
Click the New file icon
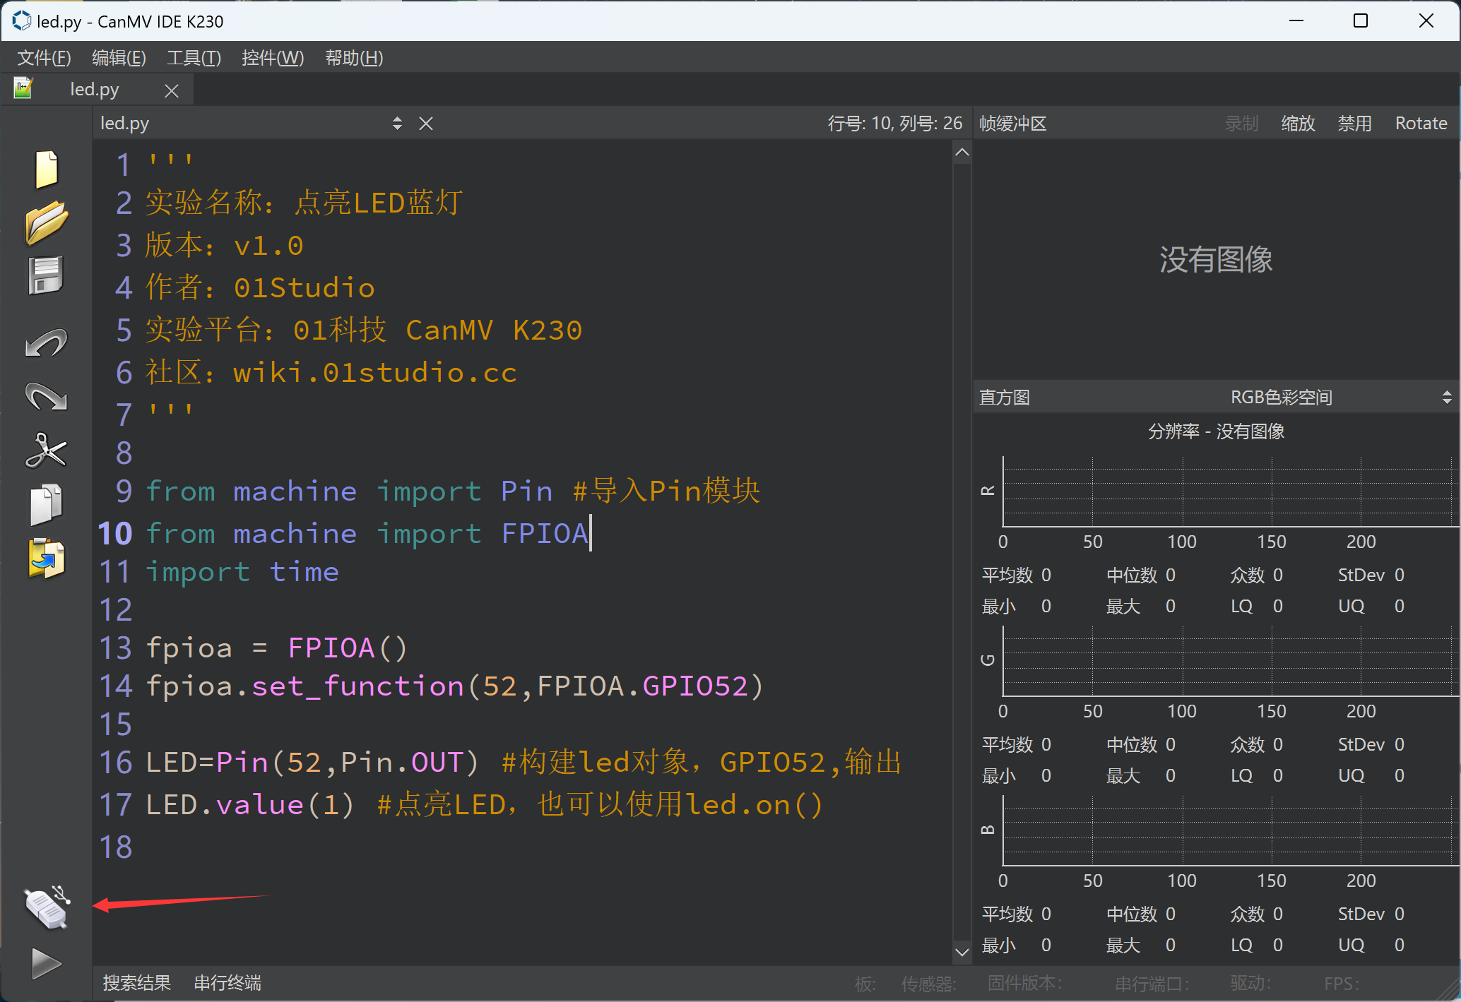45,171
